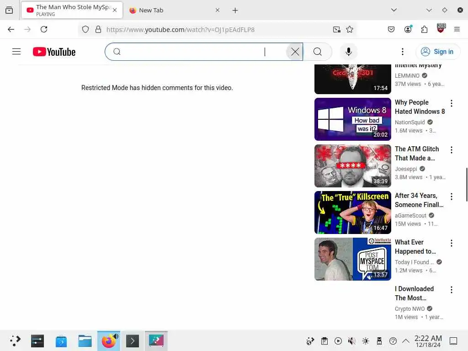
Task: Open Dolphin file manager from taskbar
Action: coord(85,340)
